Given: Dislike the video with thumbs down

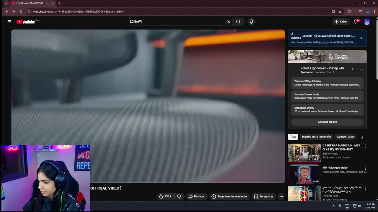Looking at the screenshot, I should (179, 196).
